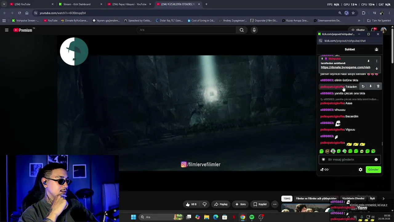This screenshot has width=394, height=222.
Task: Select the Yüzüklerin Efendisi chip
Action: (353, 199)
